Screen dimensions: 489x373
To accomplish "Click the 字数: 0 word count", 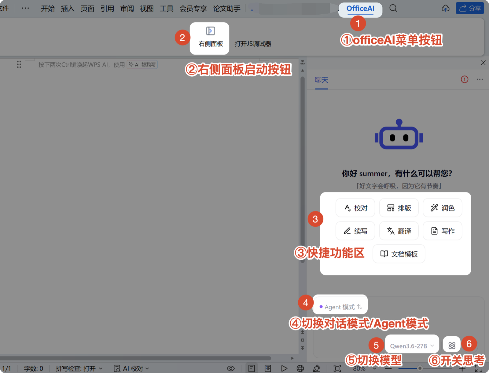I will tap(34, 368).
